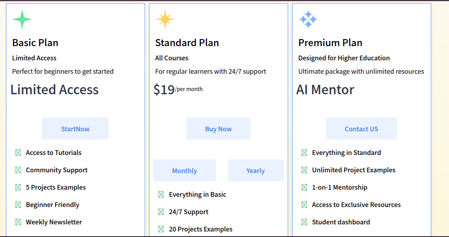Click the Basic Plan heading

(x=35, y=43)
